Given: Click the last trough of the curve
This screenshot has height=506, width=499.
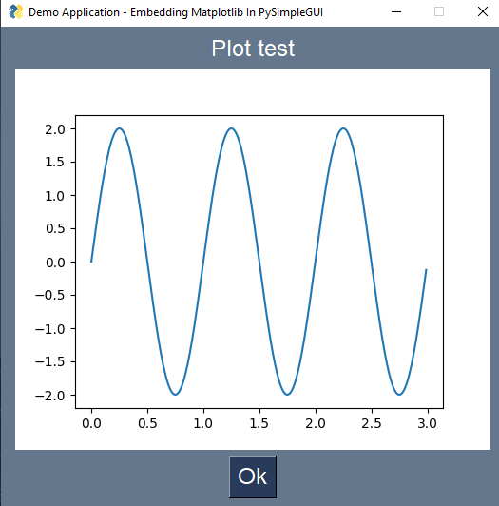Looking at the screenshot, I should (399, 395).
